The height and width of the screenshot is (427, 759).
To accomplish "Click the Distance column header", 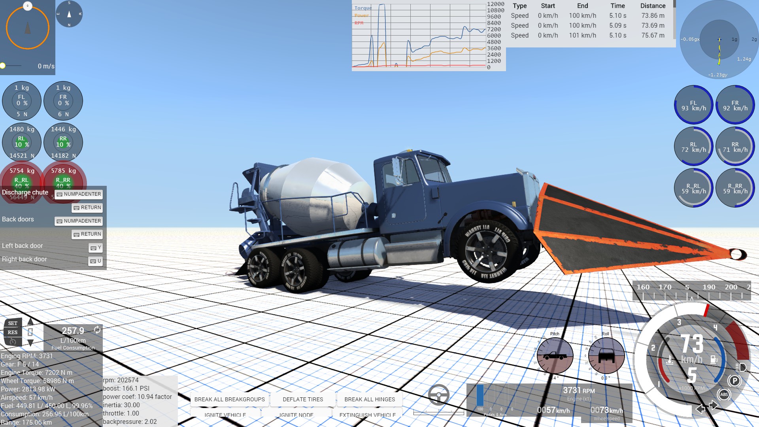I will coord(653,6).
